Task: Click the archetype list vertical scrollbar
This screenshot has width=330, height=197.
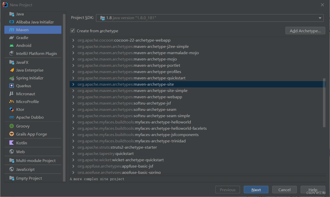Action: click(324, 103)
